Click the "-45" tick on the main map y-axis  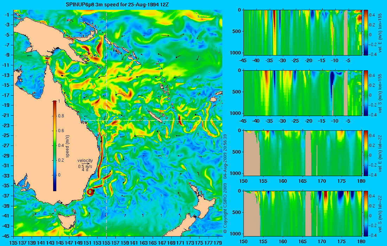coord(6,236)
